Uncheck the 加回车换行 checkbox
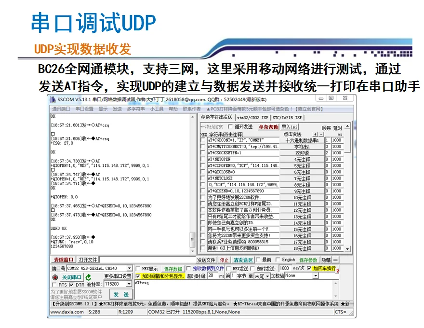Viewport: 424px width, 328px height. pyautogui.click(x=309, y=269)
